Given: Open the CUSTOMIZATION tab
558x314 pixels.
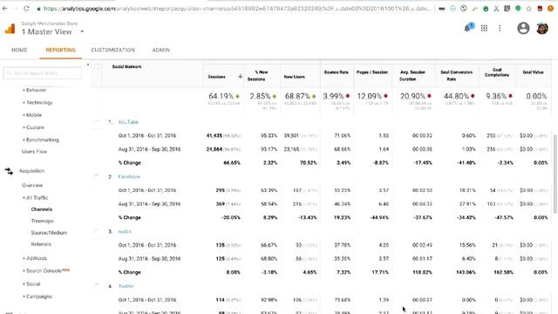Looking at the screenshot, I should click(112, 50).
